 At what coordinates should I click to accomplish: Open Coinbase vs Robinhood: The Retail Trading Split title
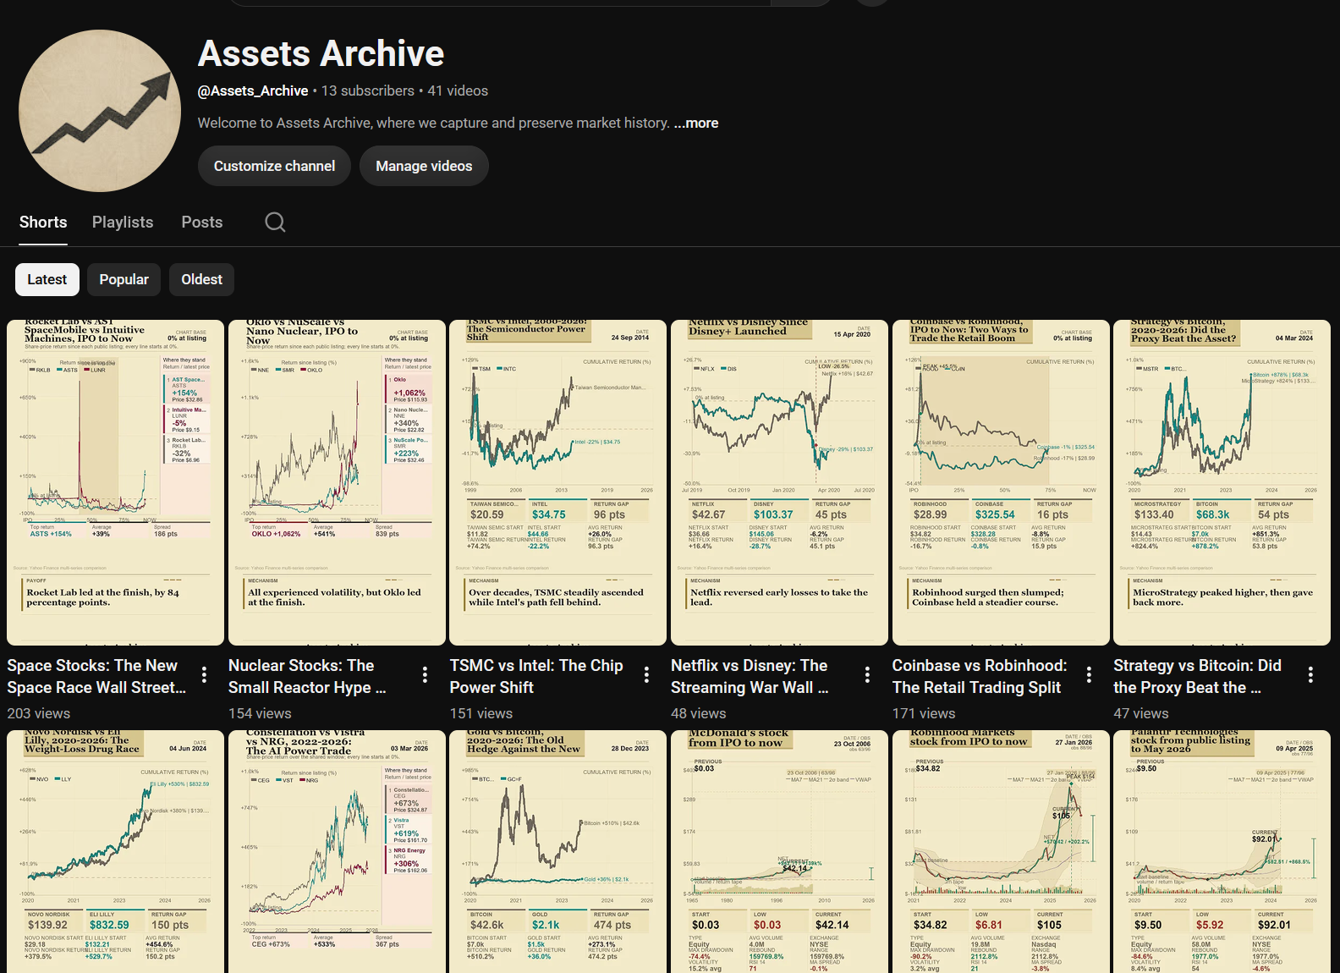tap(980, 677)
